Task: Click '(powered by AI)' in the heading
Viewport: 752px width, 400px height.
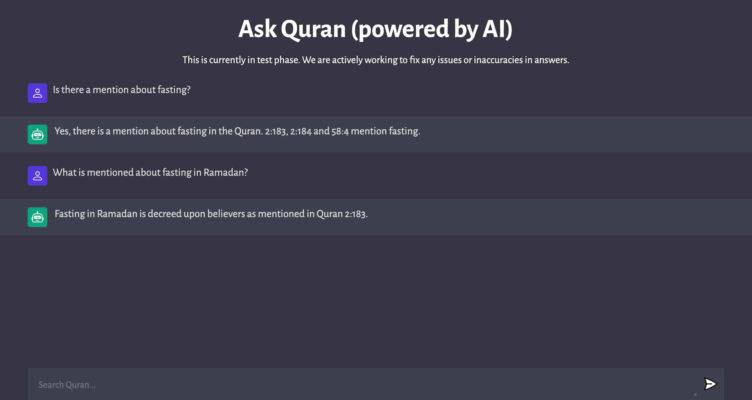Action: [x=432, y=29]
